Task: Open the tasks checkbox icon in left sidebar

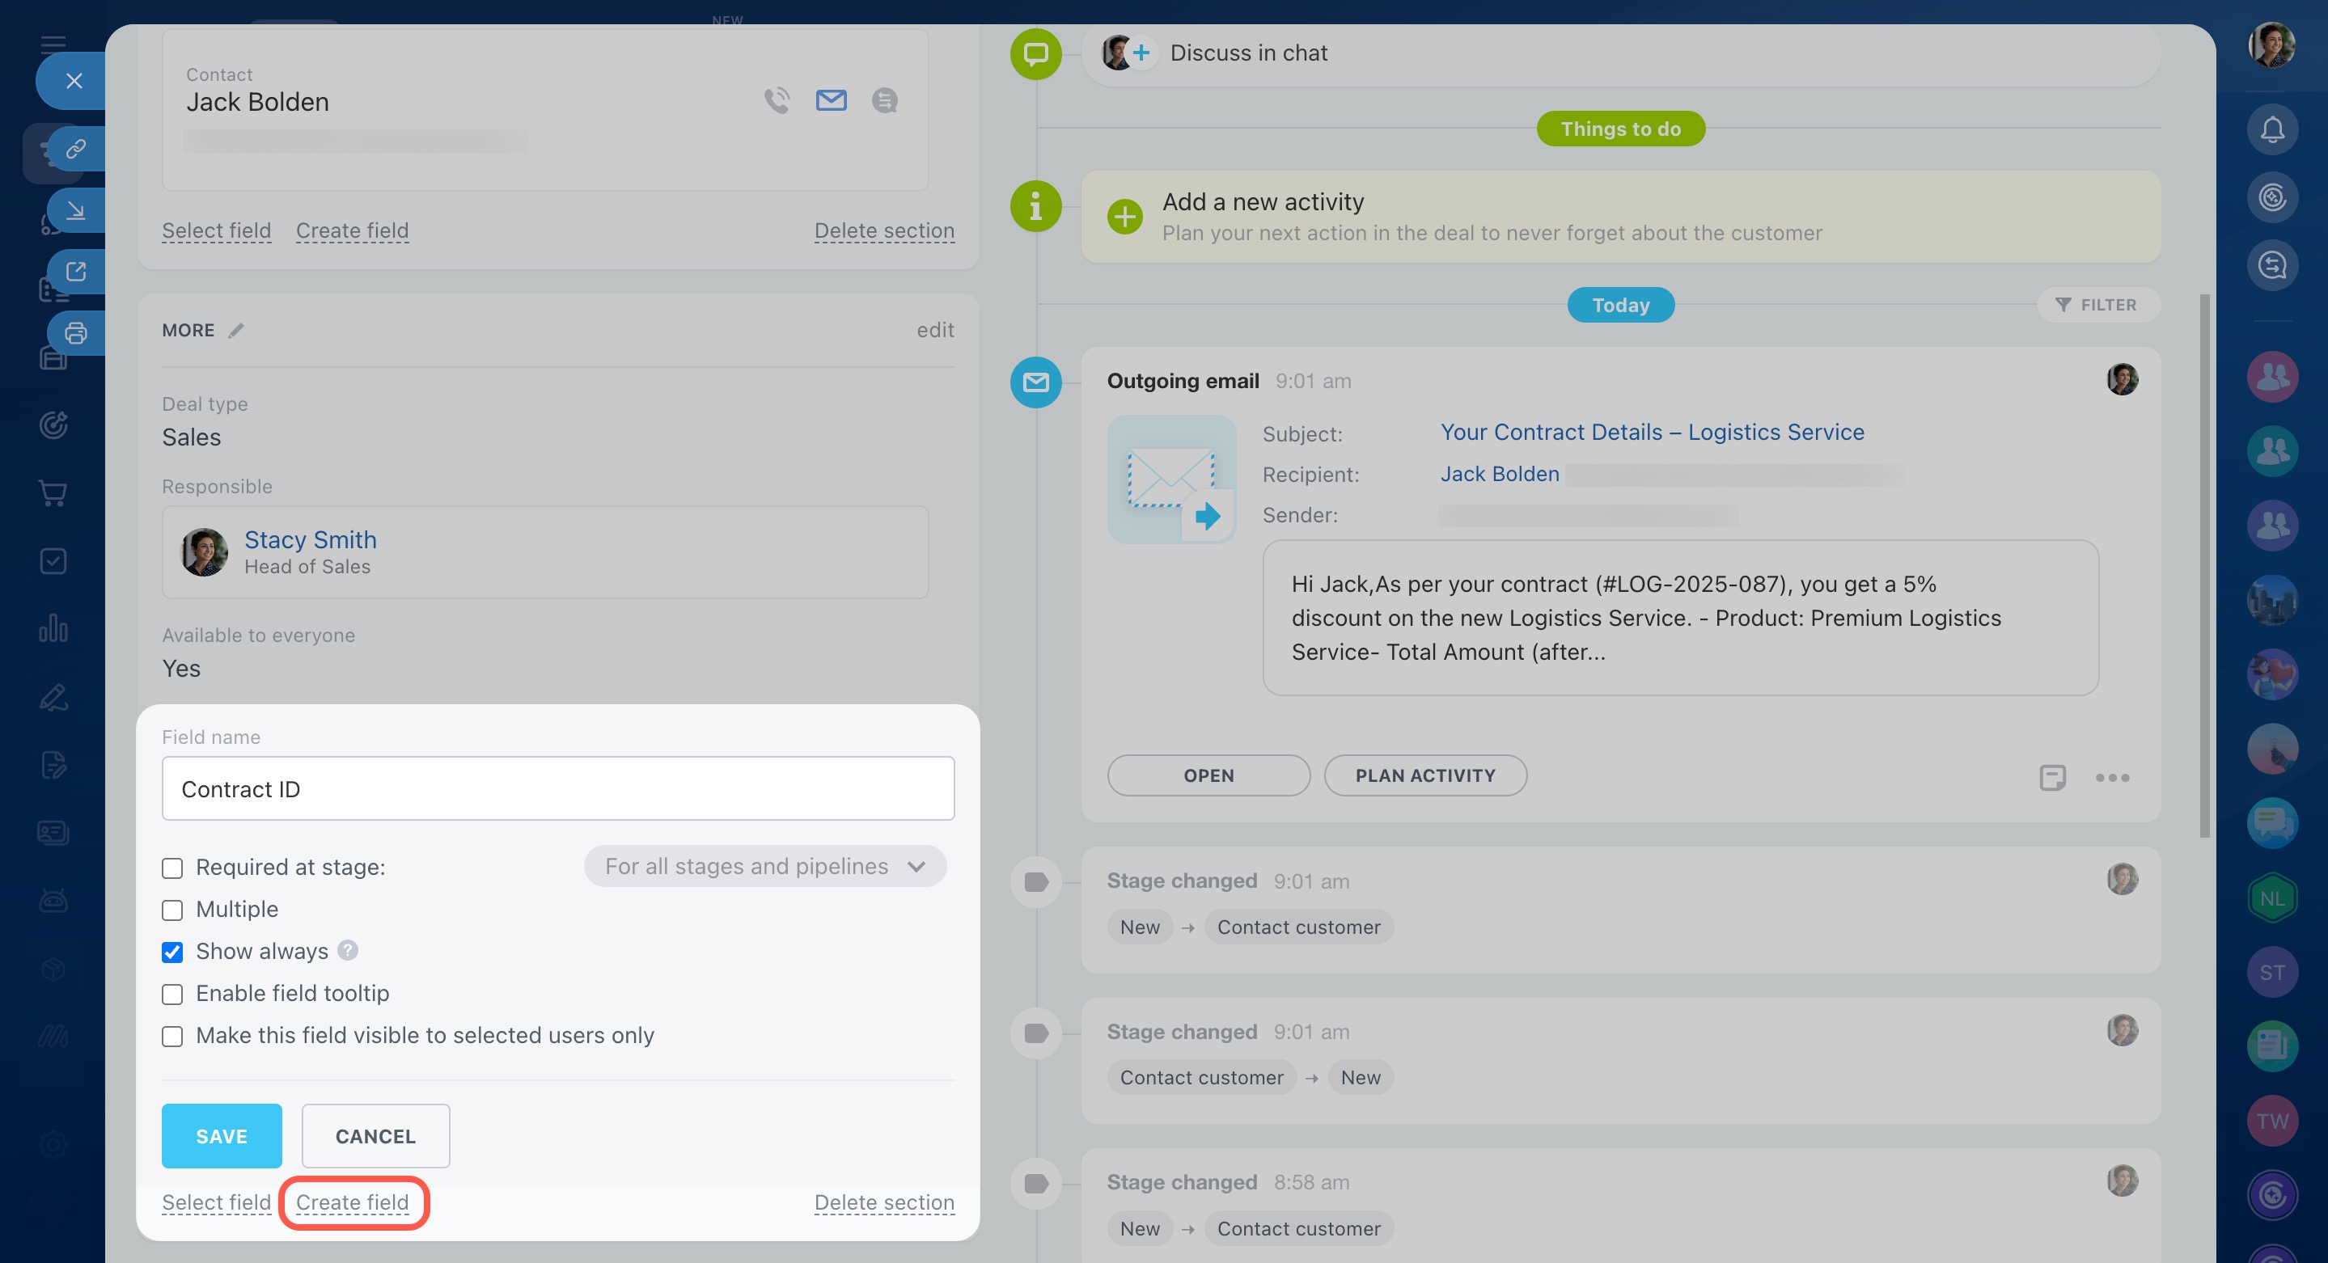Action: [x=53, y=561]
